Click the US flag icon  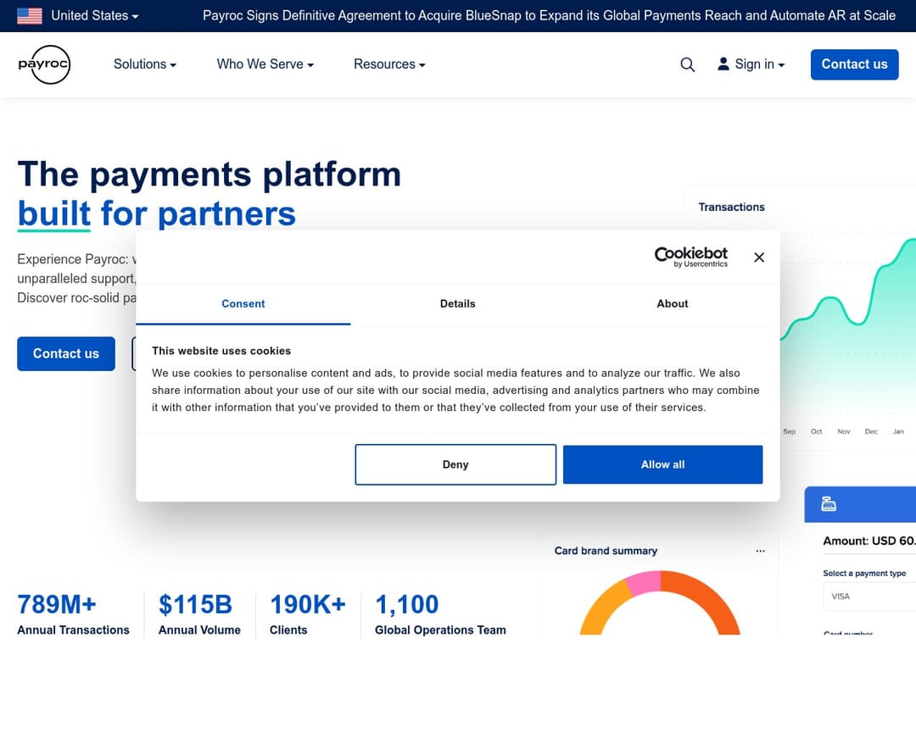(29, 16)
